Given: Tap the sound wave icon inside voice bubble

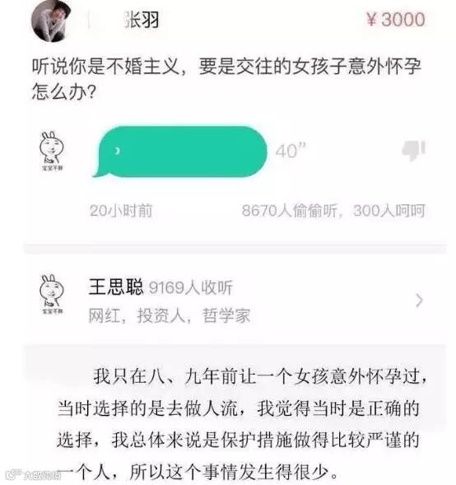Looking at the screenshot, I should click(117, 151).
